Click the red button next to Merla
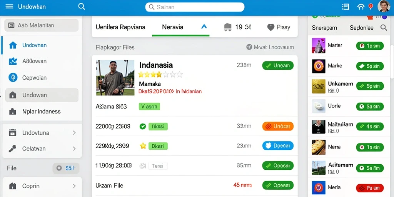This screenshot has width=394, height=197. [x=370, y=188]
